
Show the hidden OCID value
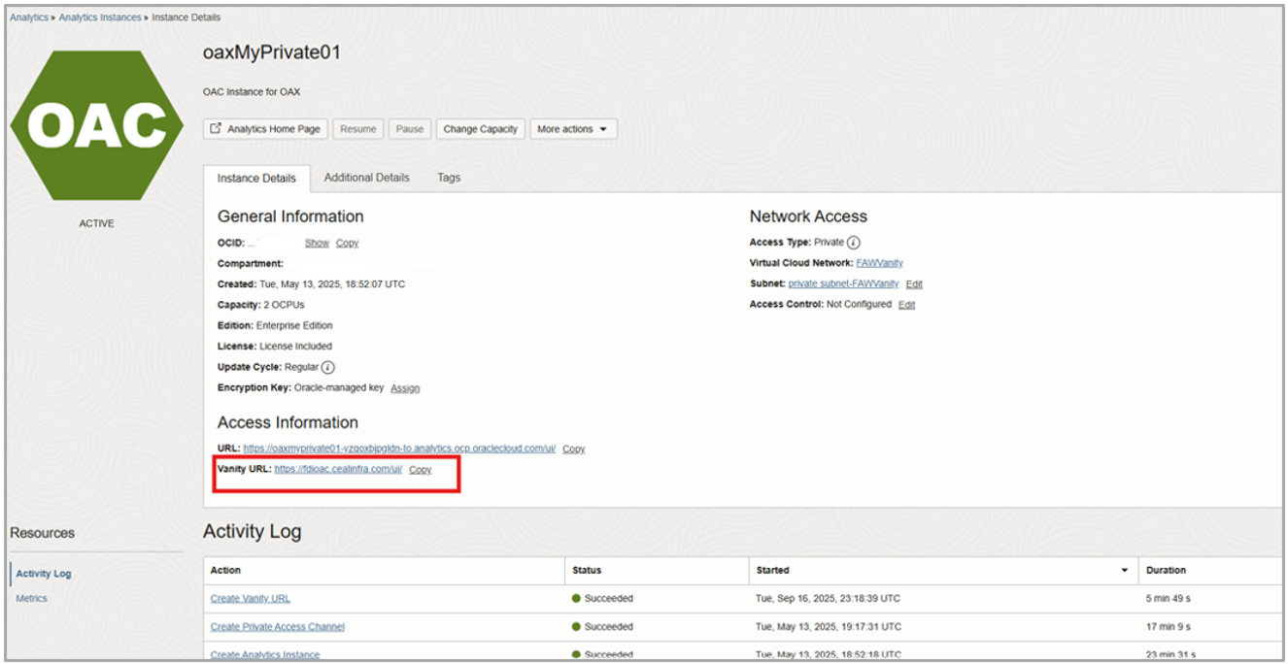317,244
